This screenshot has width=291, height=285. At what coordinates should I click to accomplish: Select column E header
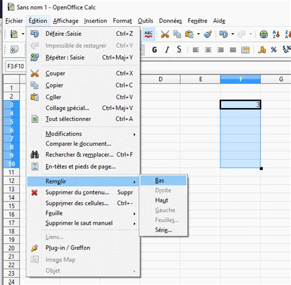[x=200, y=79]
